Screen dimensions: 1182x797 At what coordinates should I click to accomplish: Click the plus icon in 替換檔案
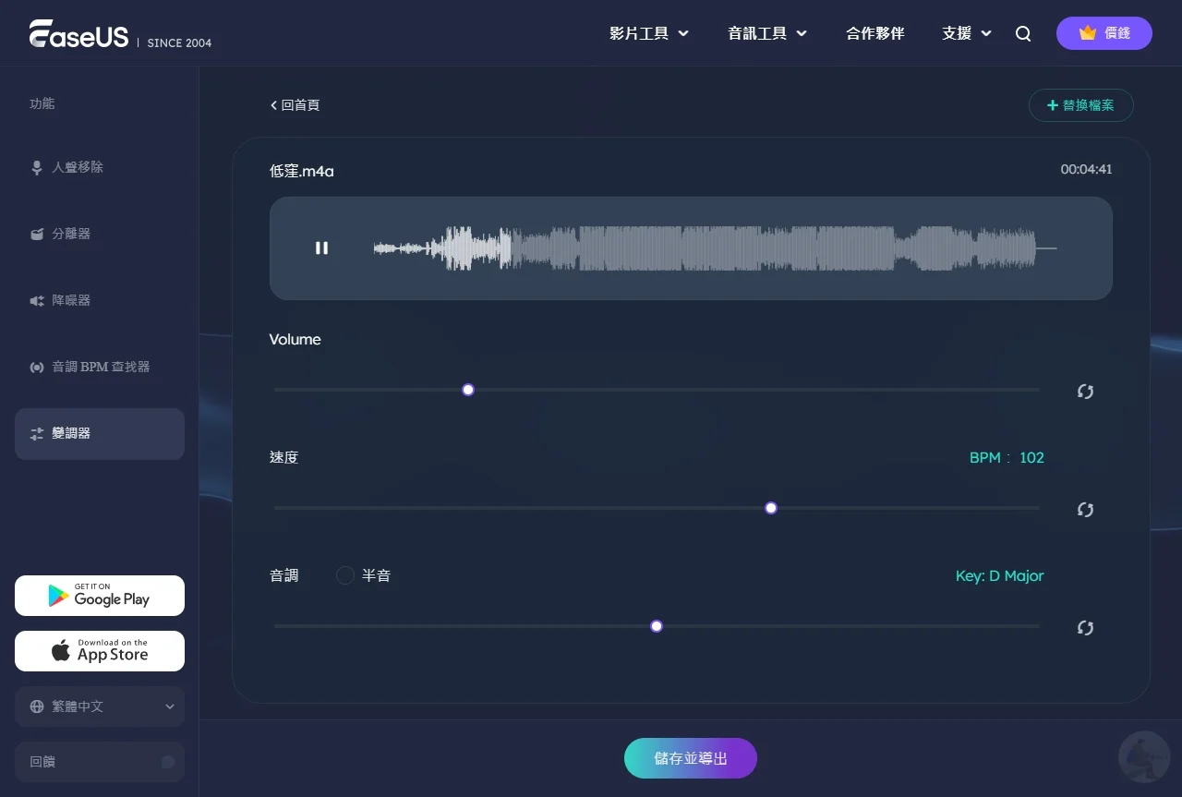click(1052, 105)
